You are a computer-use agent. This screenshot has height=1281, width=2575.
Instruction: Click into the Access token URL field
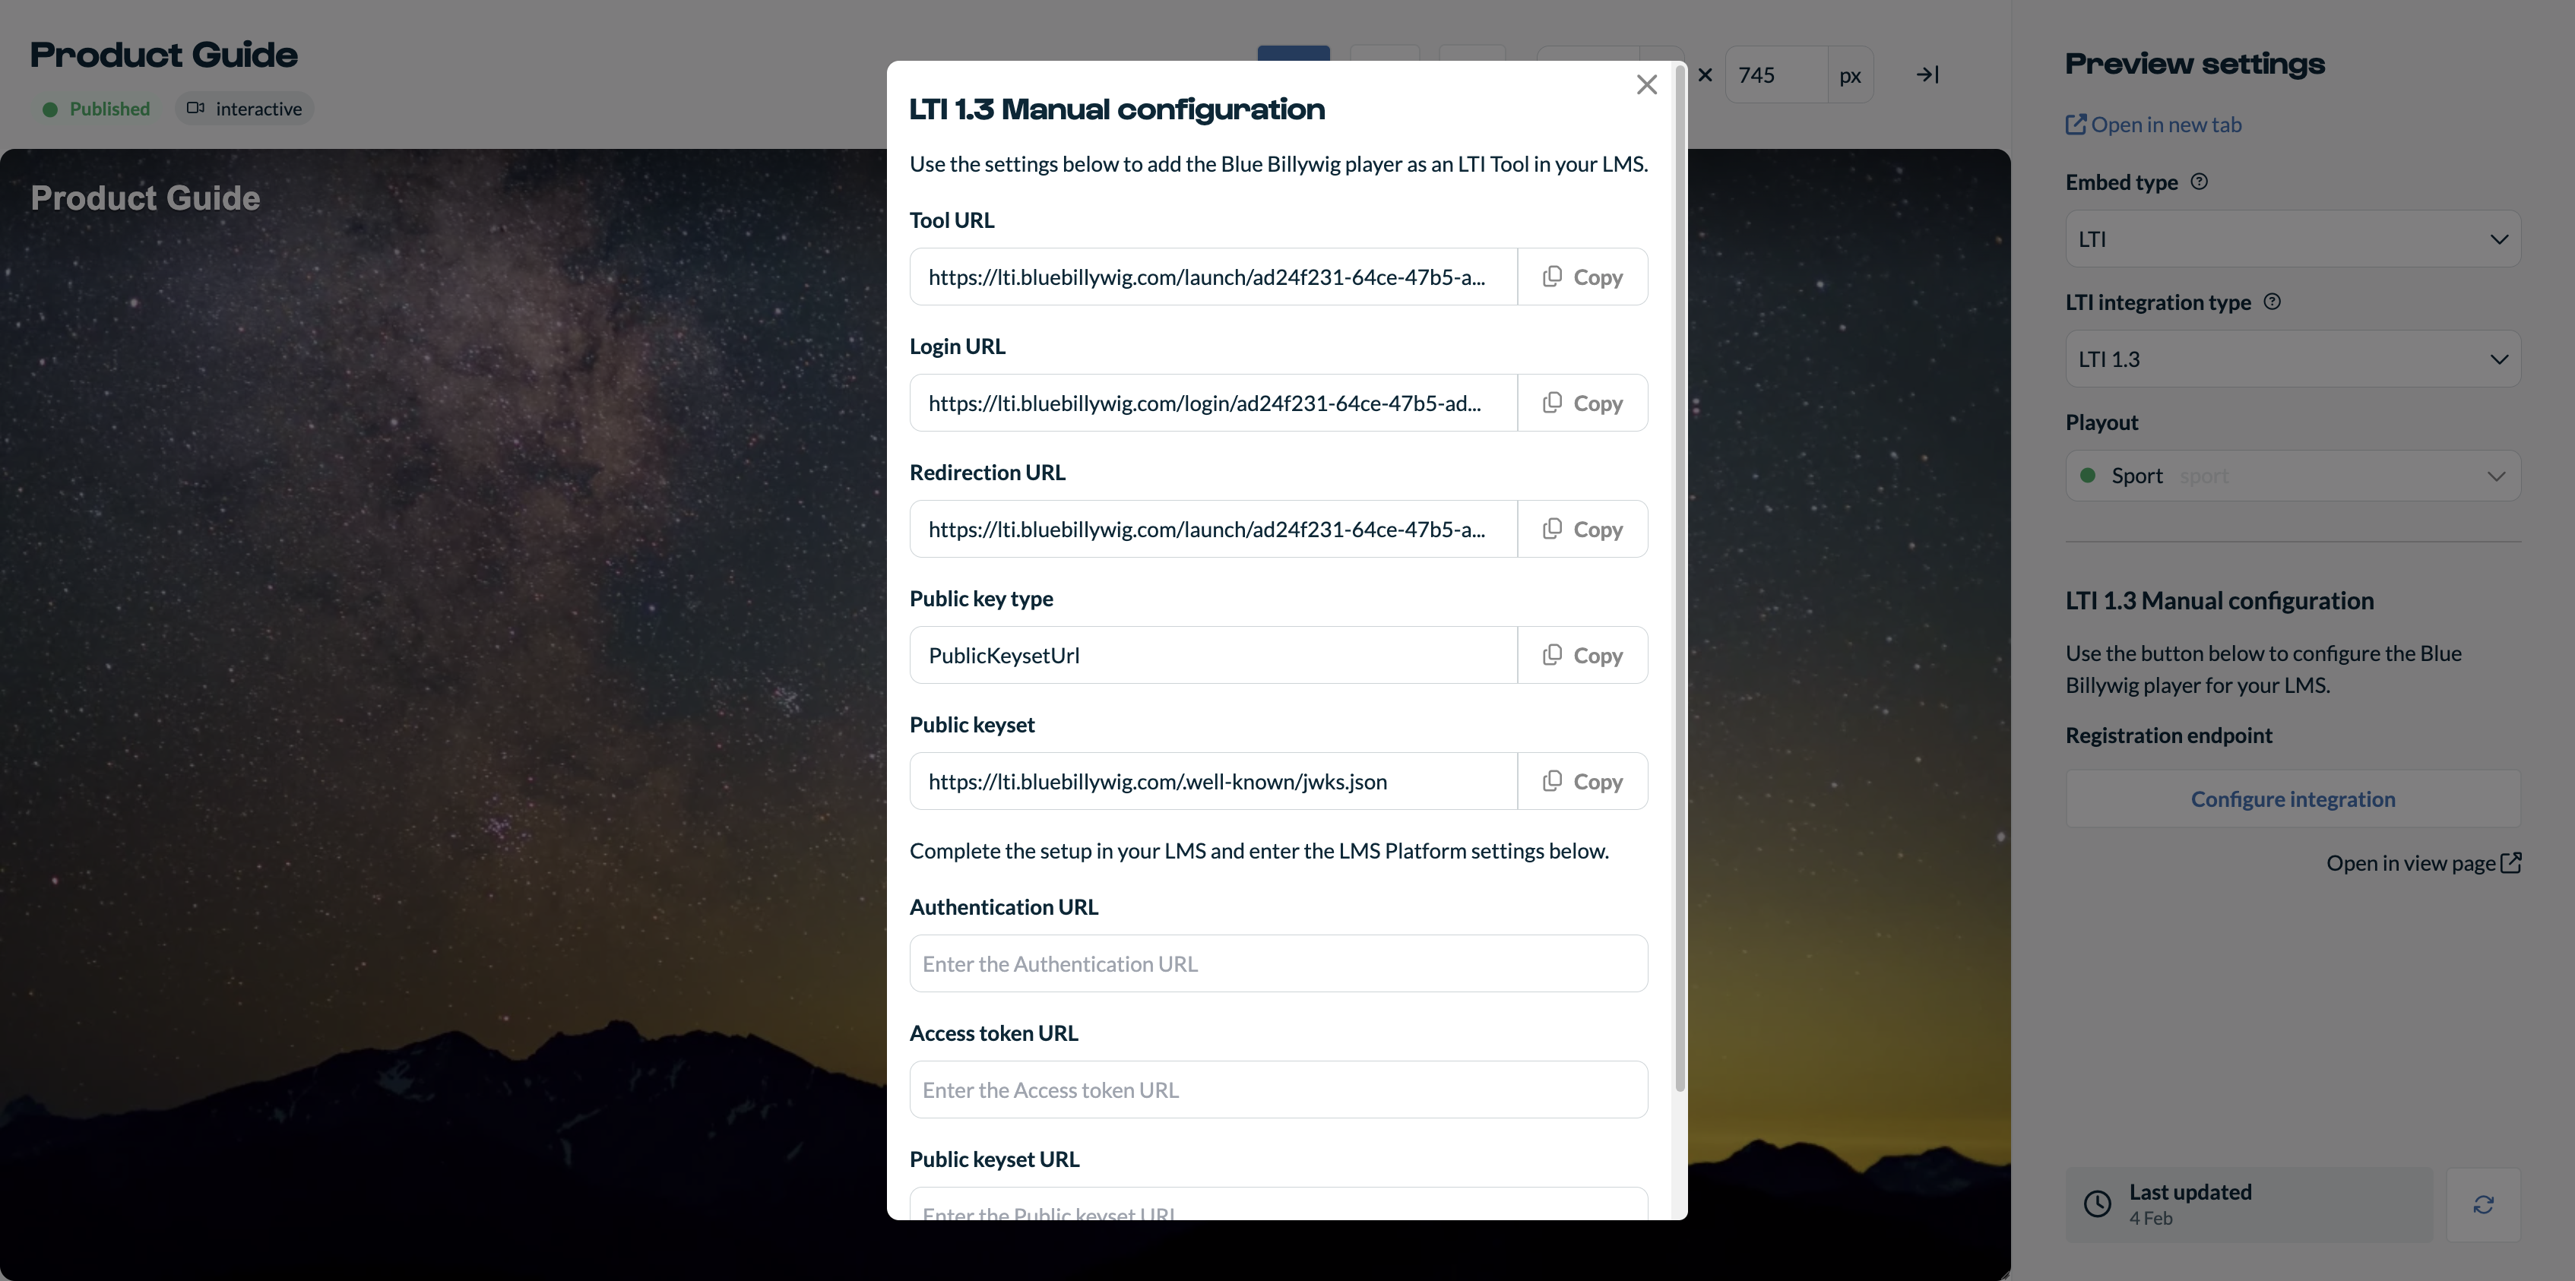point(1278,1089)
